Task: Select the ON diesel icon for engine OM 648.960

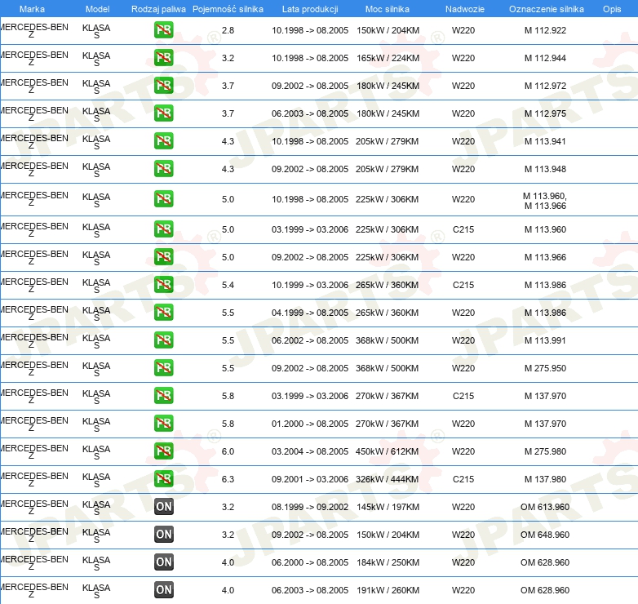Action: 164,535
